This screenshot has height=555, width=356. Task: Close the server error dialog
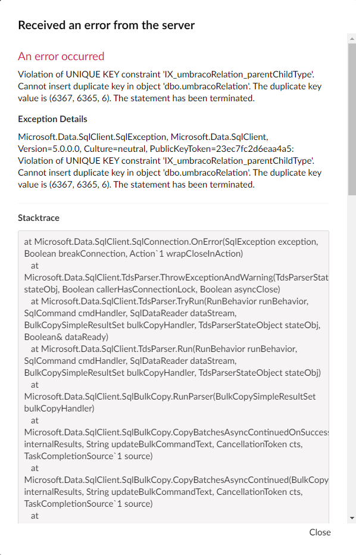(320, 532)
